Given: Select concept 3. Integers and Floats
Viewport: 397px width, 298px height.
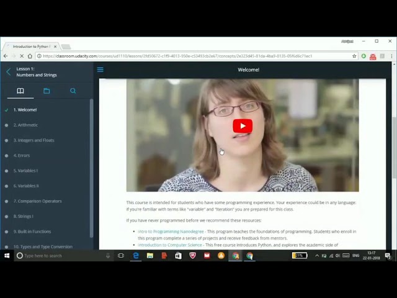Looking at the screenshot, I should point(33,140).
